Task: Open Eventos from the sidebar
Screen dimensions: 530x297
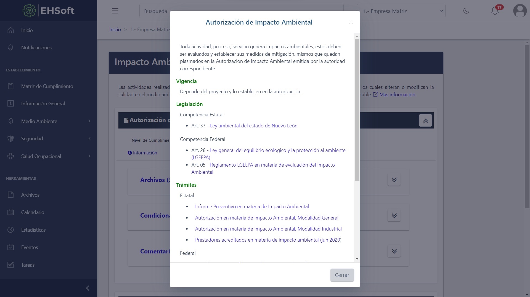Action: 10,247
